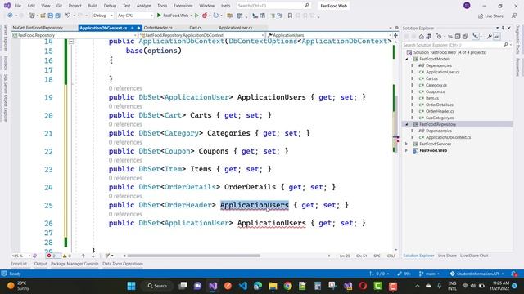
Task: Click the search magnifier icon in title bar
Action: 307,6
